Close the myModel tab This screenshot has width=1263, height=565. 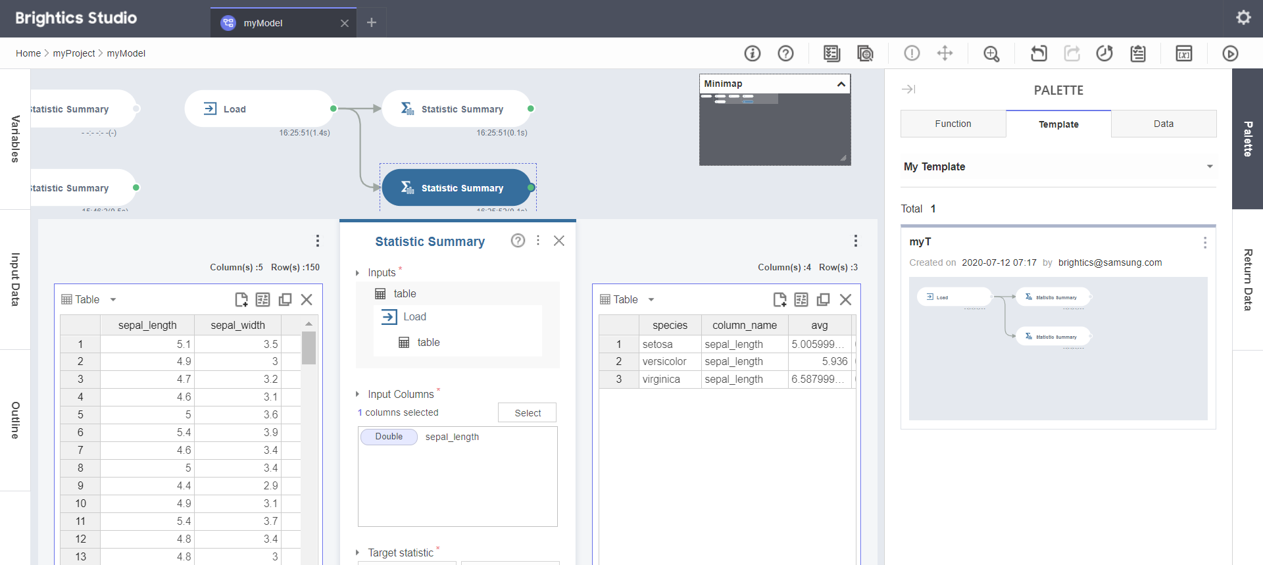(x=345, y=23)
